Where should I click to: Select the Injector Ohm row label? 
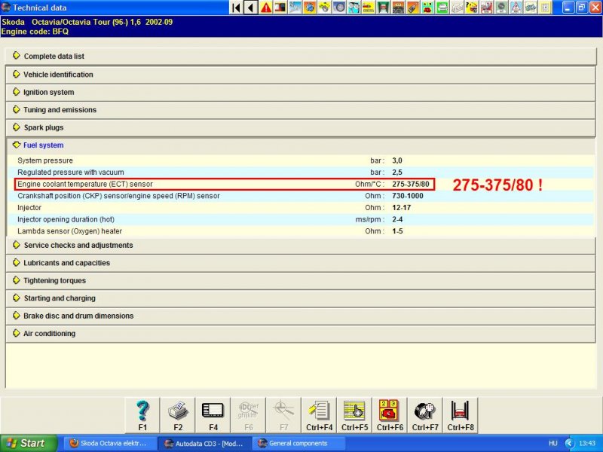point(29,208)
